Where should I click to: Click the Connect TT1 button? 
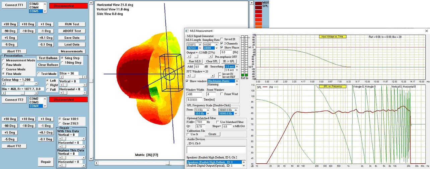click(13, 6)
